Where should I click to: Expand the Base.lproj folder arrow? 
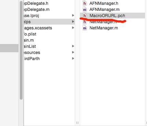[x=73, y=15]
